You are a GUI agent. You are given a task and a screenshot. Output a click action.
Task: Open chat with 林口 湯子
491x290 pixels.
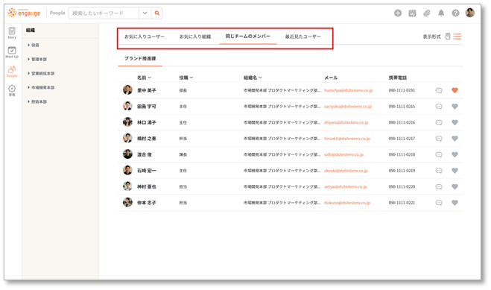coord(439,122)
